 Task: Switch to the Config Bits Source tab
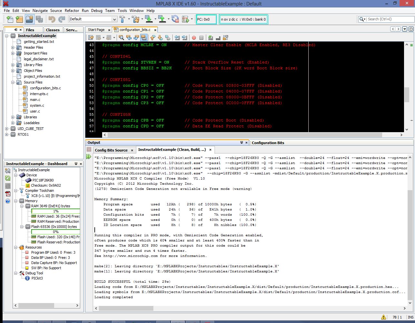coord(111,150)
